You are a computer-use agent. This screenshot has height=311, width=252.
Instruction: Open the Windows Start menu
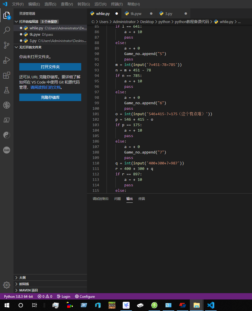[x=7, y=305]
